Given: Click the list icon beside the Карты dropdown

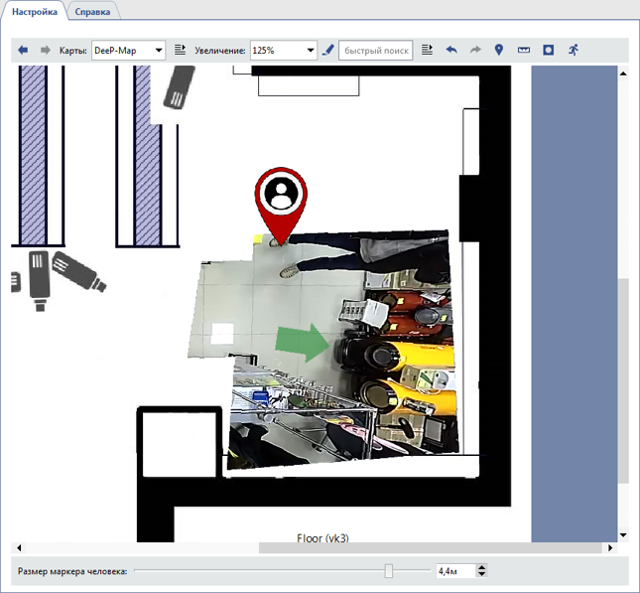Looking at the screenshot, I should point(180,50).
